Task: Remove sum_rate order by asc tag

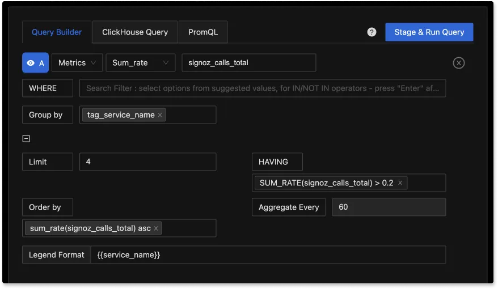Action: (156, 228)
